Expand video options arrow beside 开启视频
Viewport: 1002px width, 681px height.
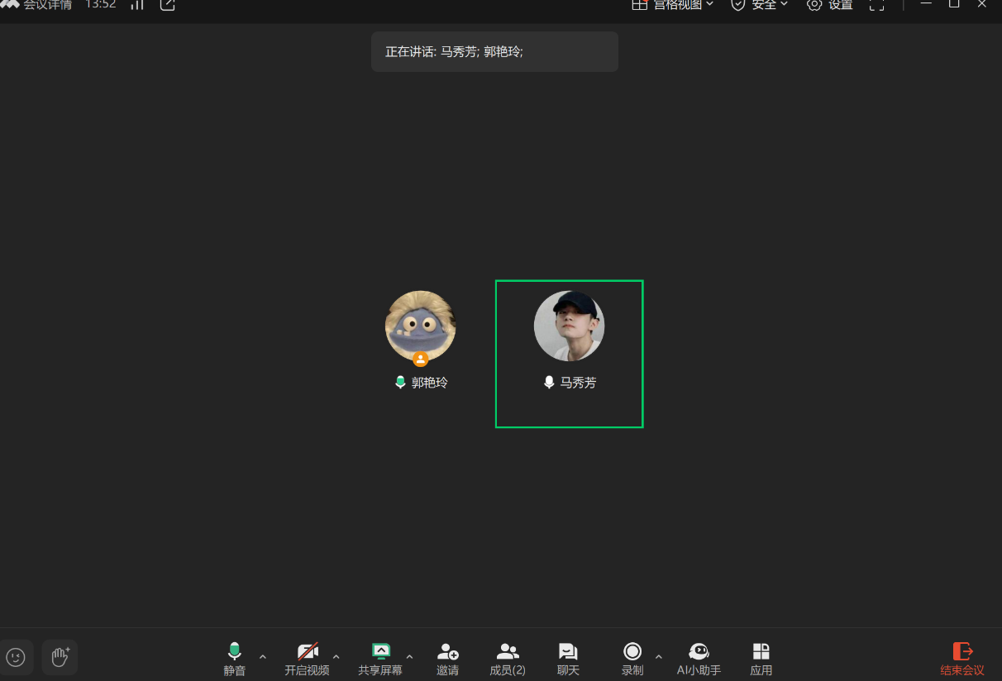click(336, 657)
